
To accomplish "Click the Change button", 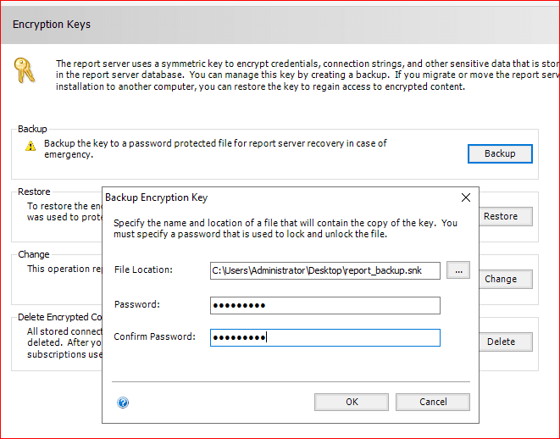I will [500, 279].
